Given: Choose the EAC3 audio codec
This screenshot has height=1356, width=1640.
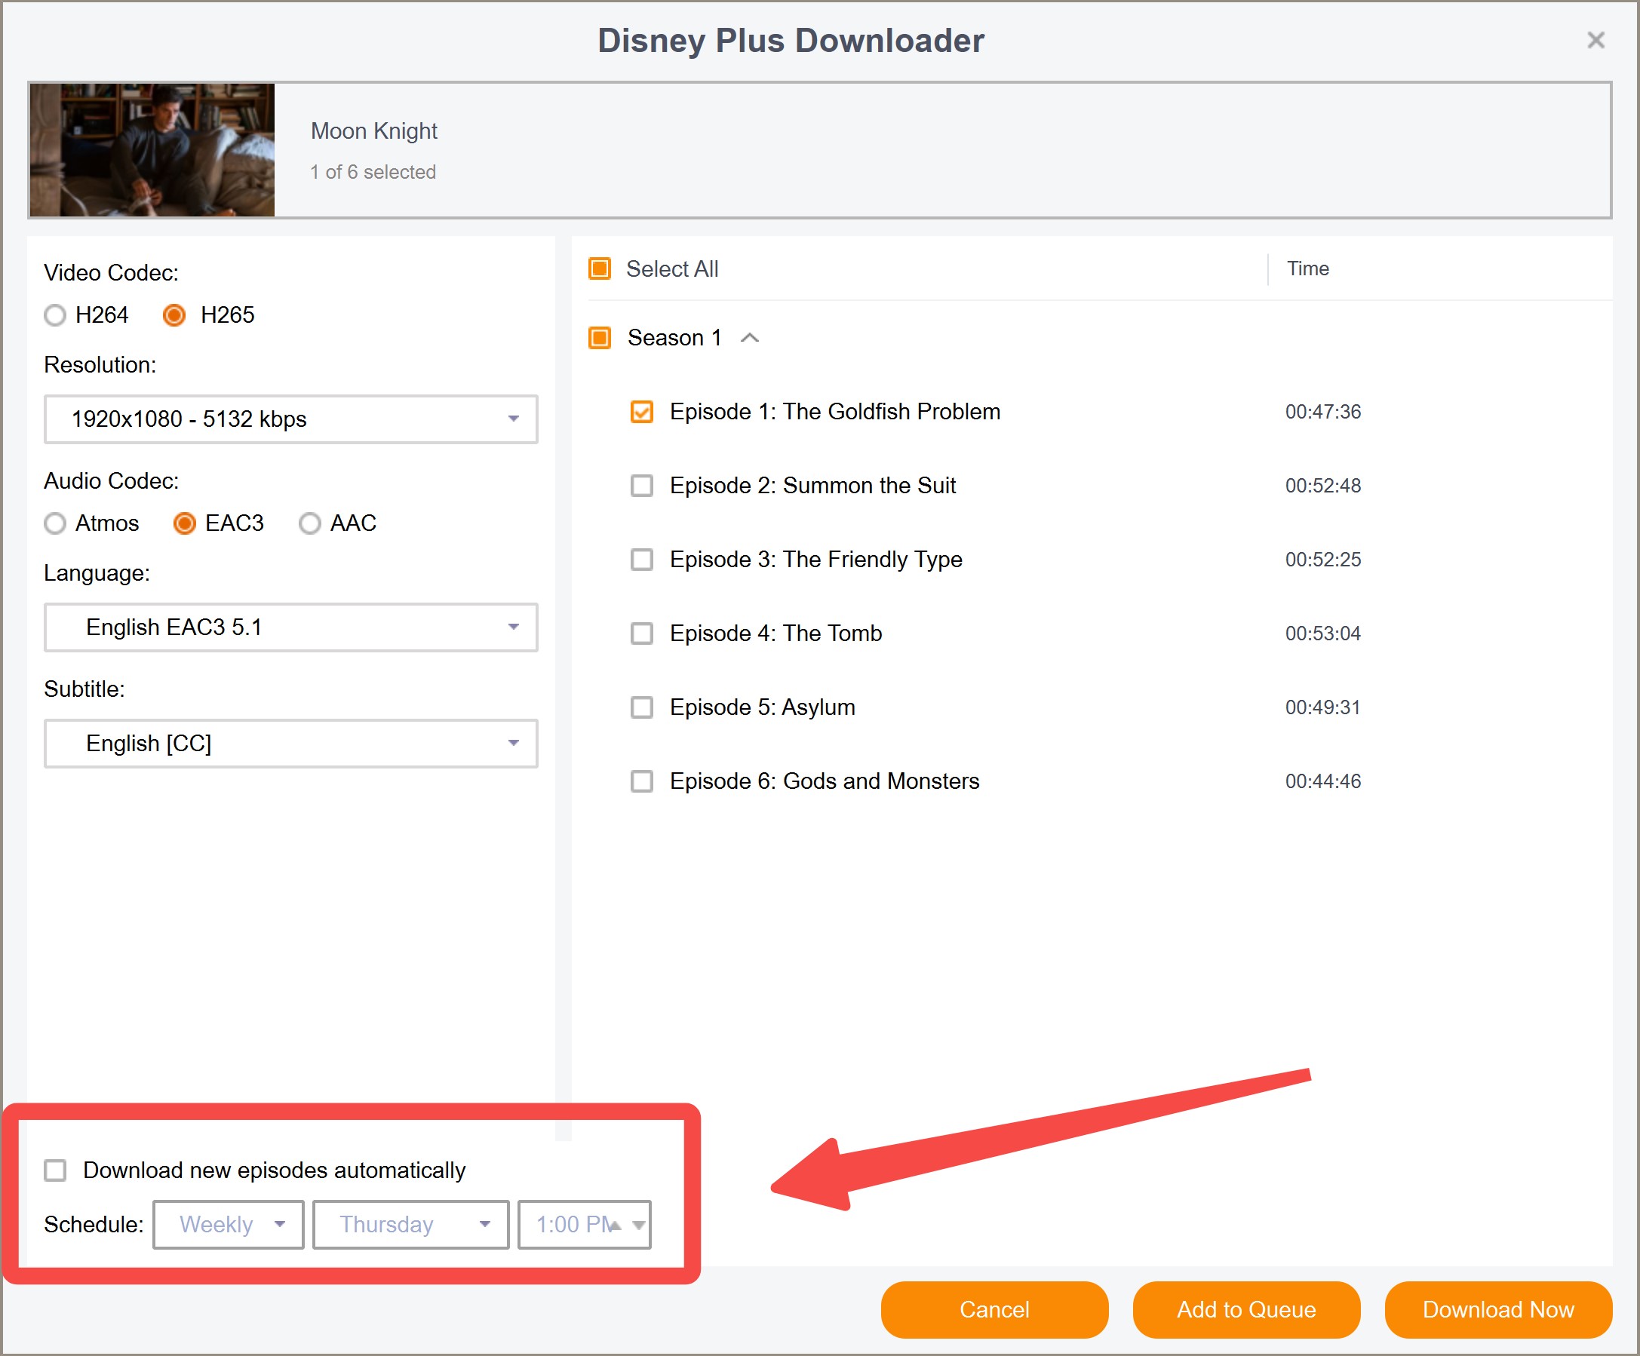Looking at the screenshot, I should point(184,523).
